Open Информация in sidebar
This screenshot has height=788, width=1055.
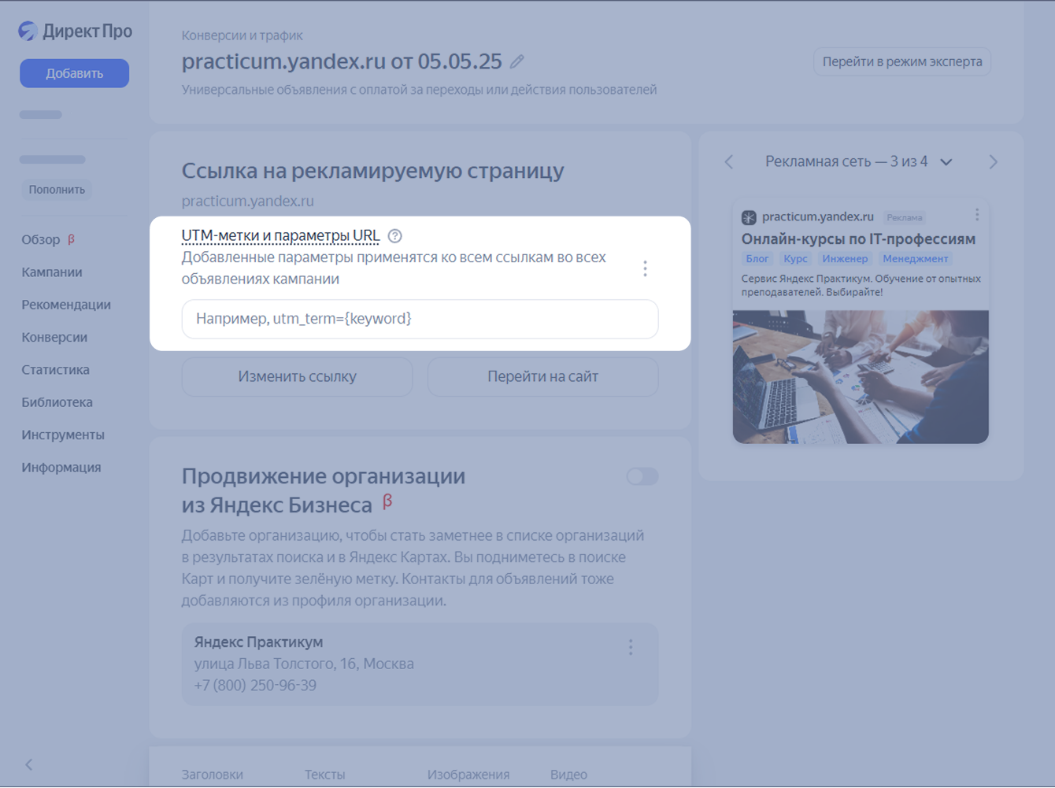(x=61, y=467)
